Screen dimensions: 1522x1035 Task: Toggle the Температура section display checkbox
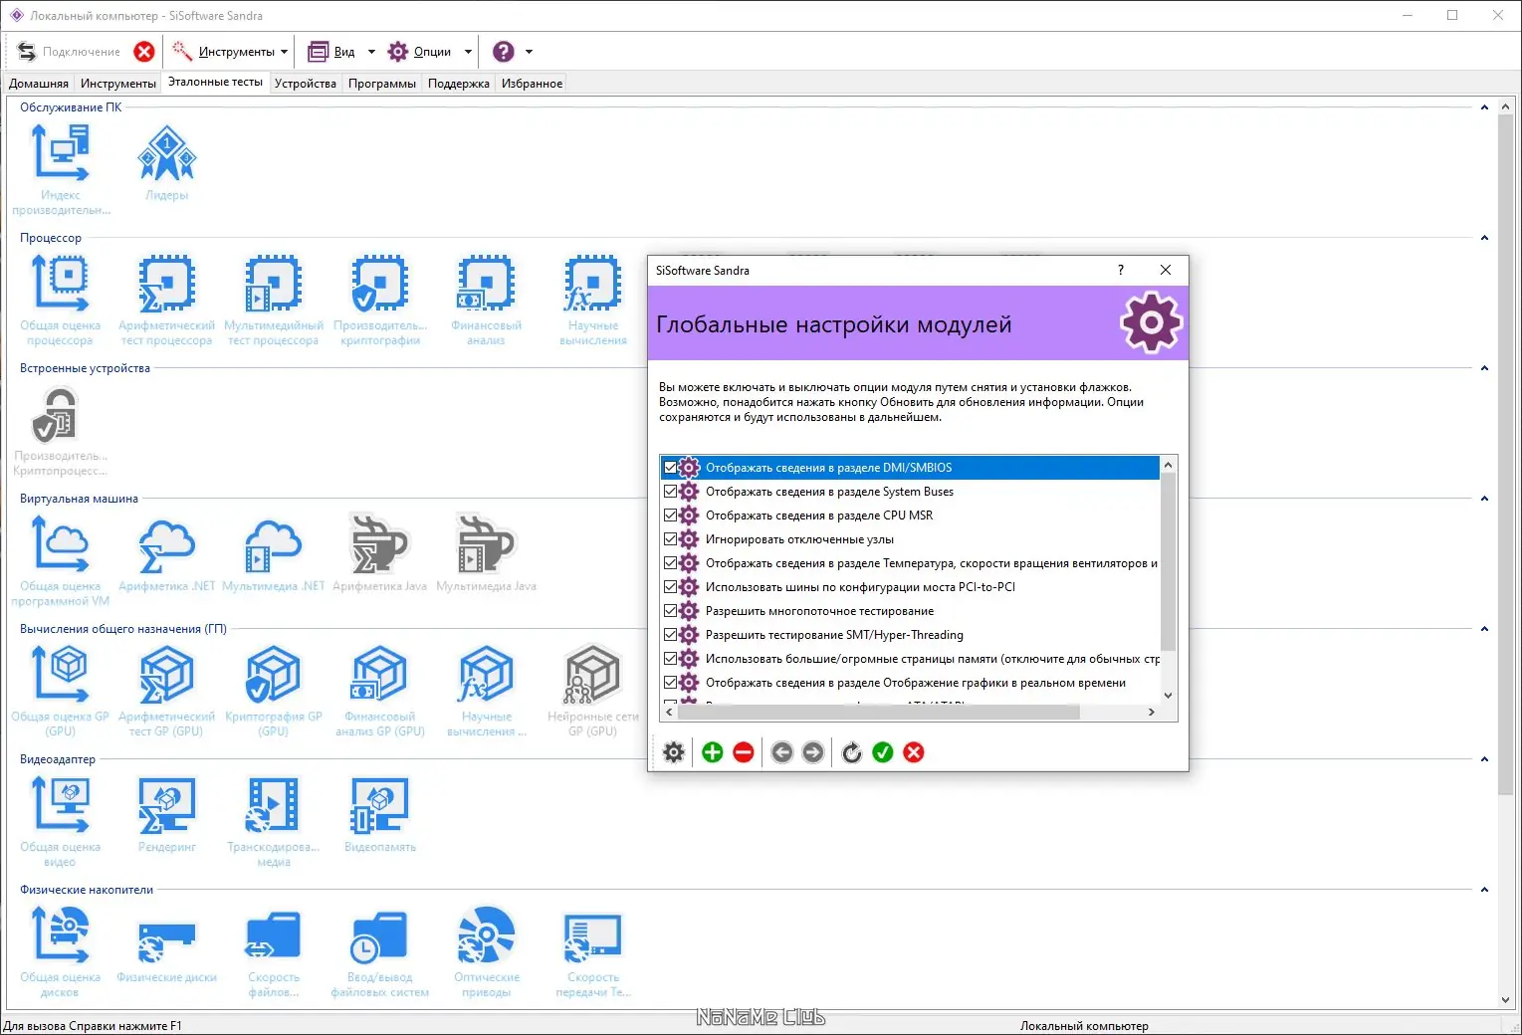(670, 563)
